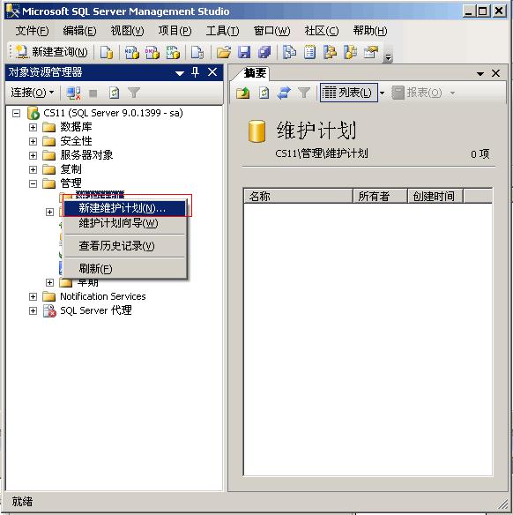
Task: Click the Save floppy disk icon
Action: click(x=244, y=52)
